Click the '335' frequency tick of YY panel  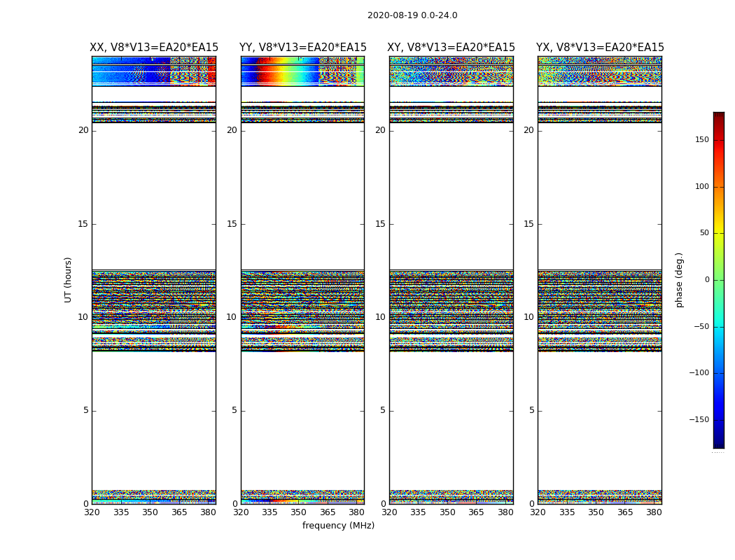[x=269, y=512]
